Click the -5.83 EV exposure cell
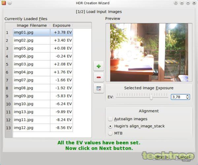 (x=61, y=96)
